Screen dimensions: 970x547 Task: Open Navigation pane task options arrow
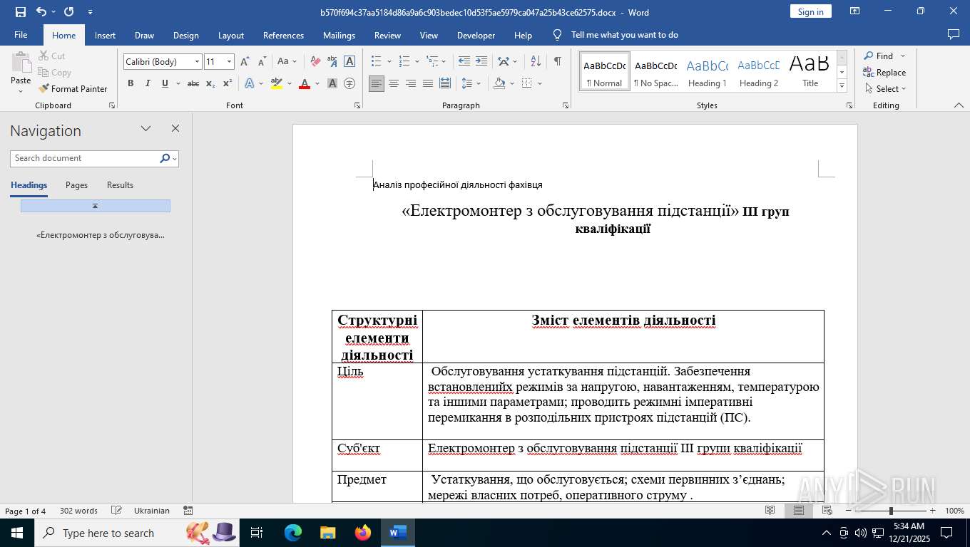pos(145,129)
